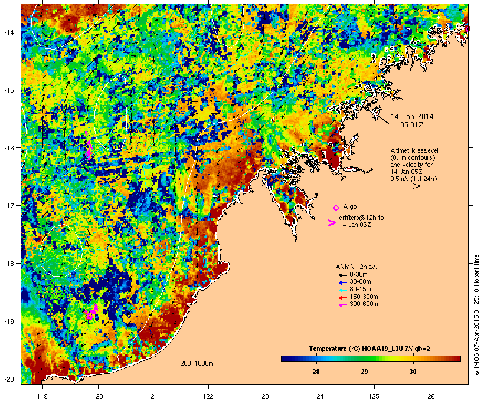484x401 pixels.
Task: Click the longitude axis label 123
Action: (264, 396)
